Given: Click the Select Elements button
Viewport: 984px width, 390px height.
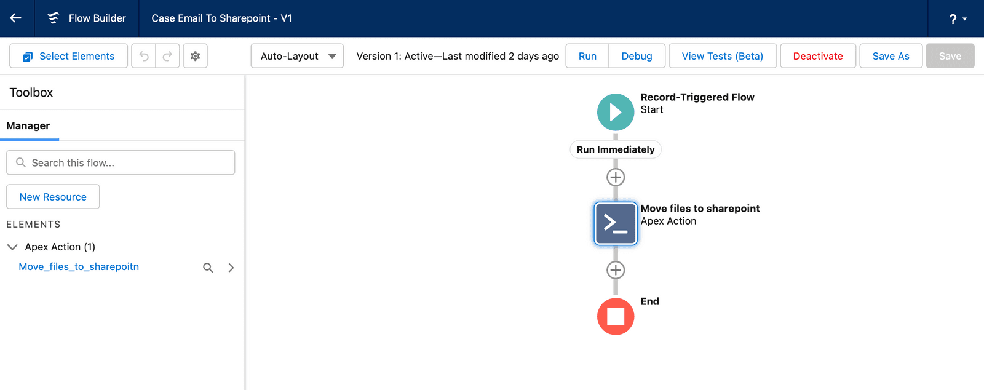Looking at the screenshot, I should click(x=68, y=56).
